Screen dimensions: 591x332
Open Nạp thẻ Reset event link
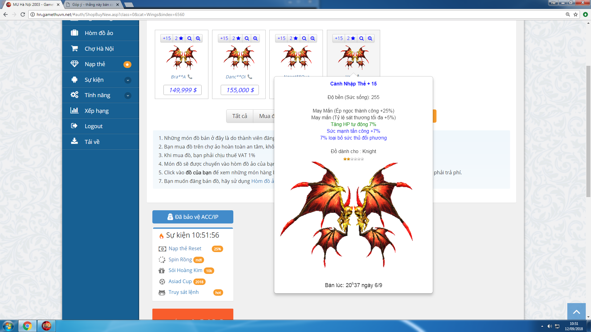click(185, 248)
